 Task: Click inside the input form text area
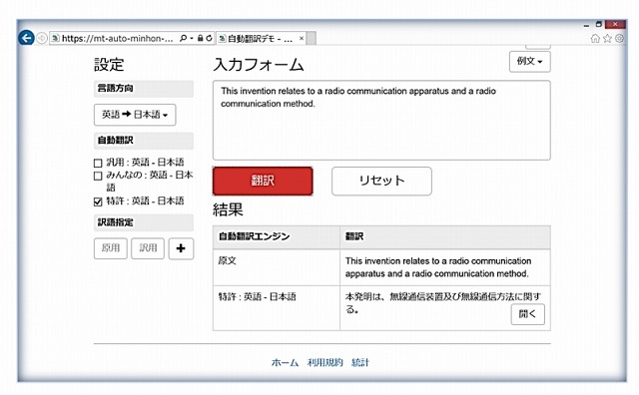click(x=381, y=120)
